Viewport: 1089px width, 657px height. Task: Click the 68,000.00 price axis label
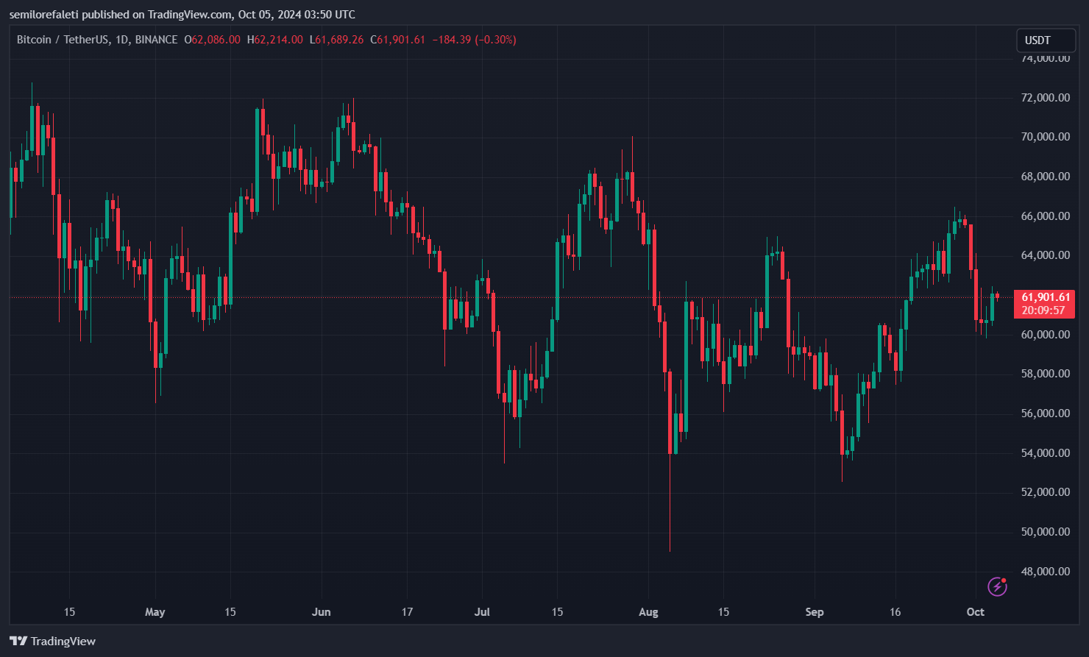(x=1044, y=177)
